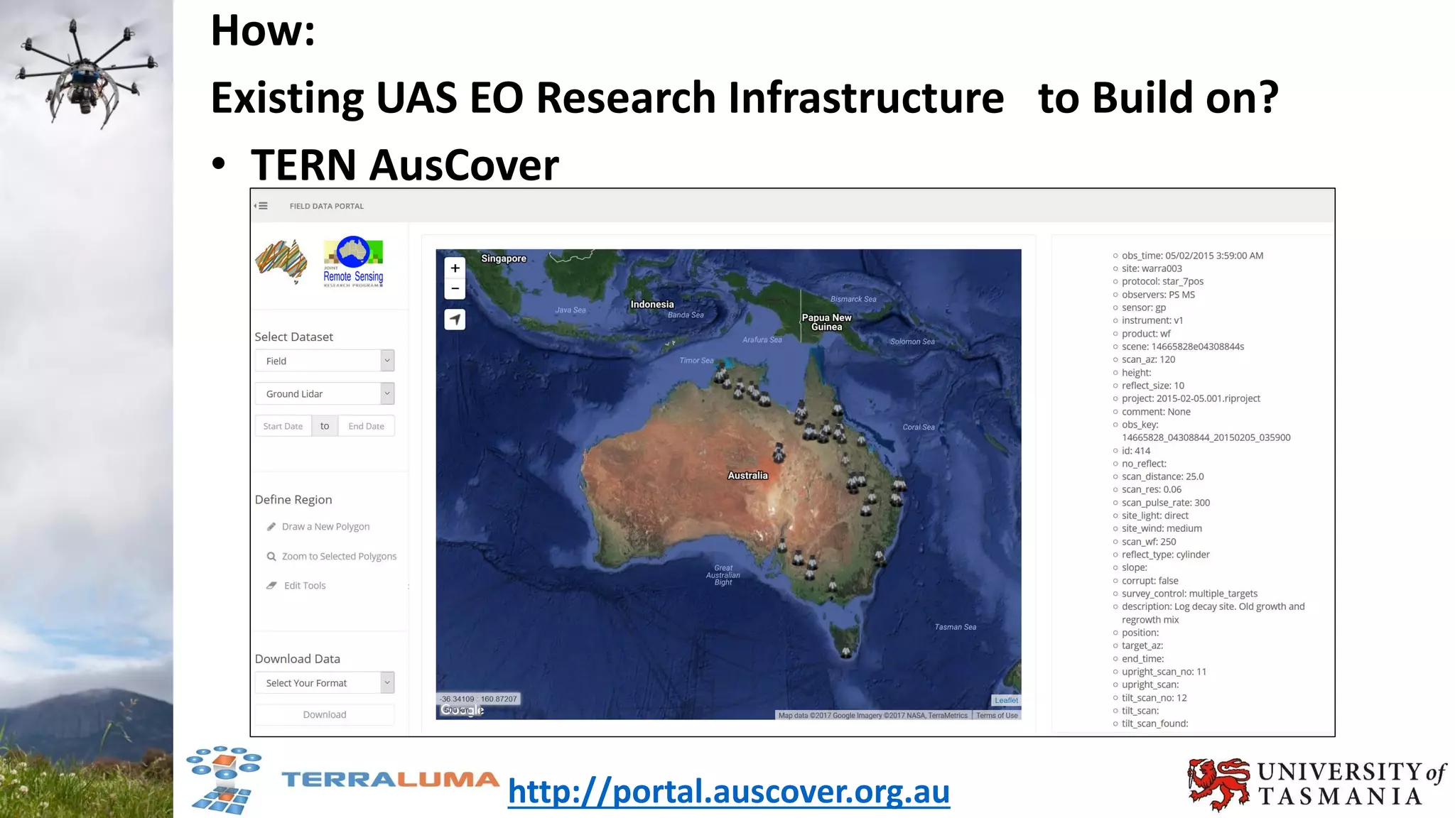This screenshot has height=818, width=1455.
Task: Click 'scene: 14665828e04308844s' entry
Action: point(1183,347)
